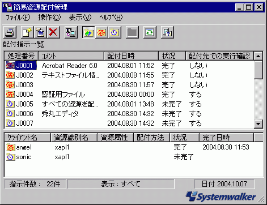Select the row labeled J0001
This screenshot has height=205, width=267.
pyautogui.click(x=129, y=66)
